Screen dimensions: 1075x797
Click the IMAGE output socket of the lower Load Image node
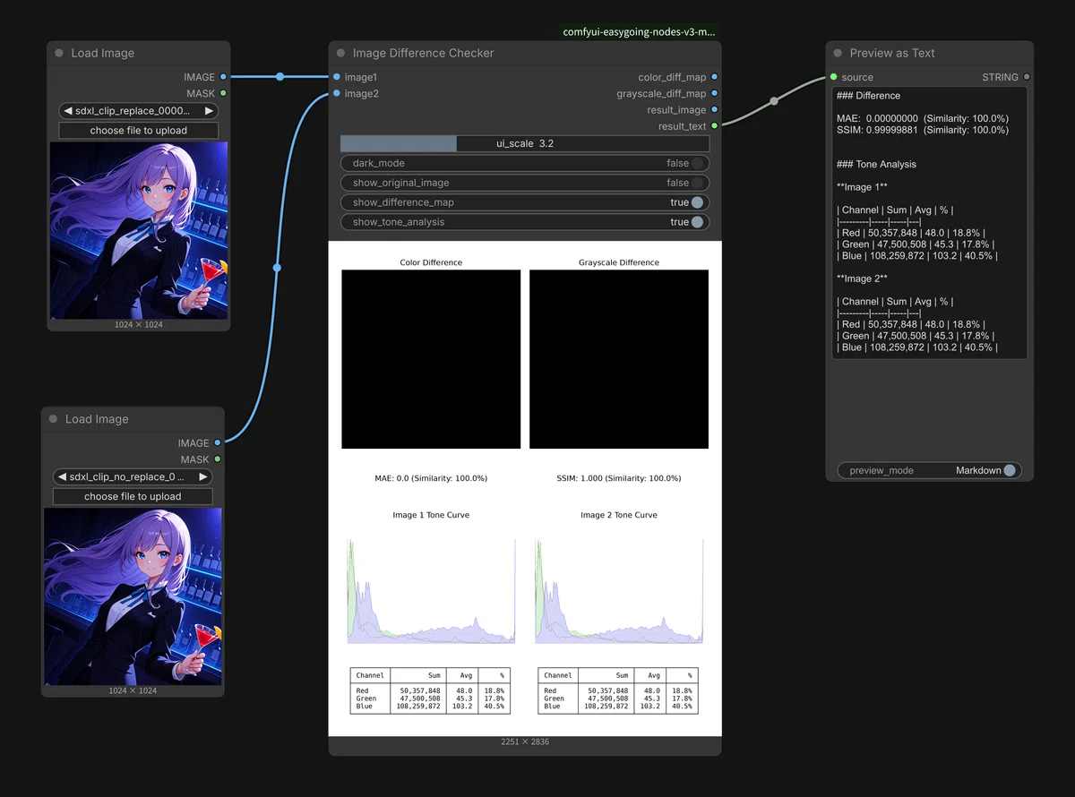point(217,442)
